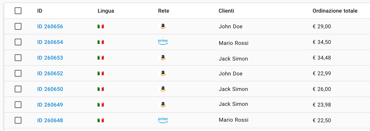The height and width of the screenshot is (131, 370).
Task: Open order link ID 260653
Action: pyautogui.click(x=50, y=58)
